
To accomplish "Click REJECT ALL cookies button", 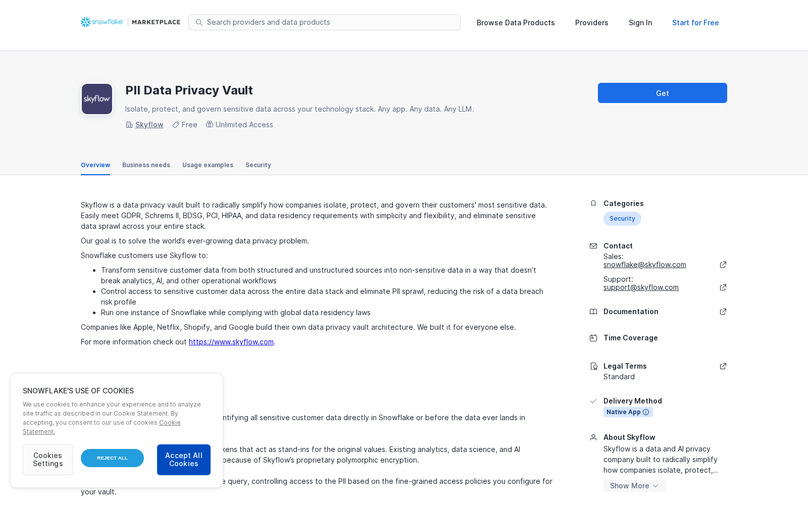I will point(112,458).
